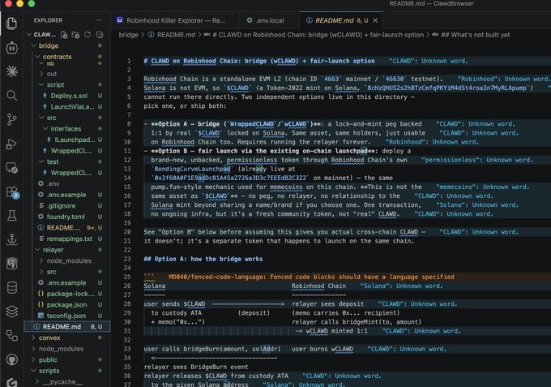Image resolution: width=551 pixels, height=387 pixels.
Task: Open the Search view magnifier icon
Action: point(11,96)
